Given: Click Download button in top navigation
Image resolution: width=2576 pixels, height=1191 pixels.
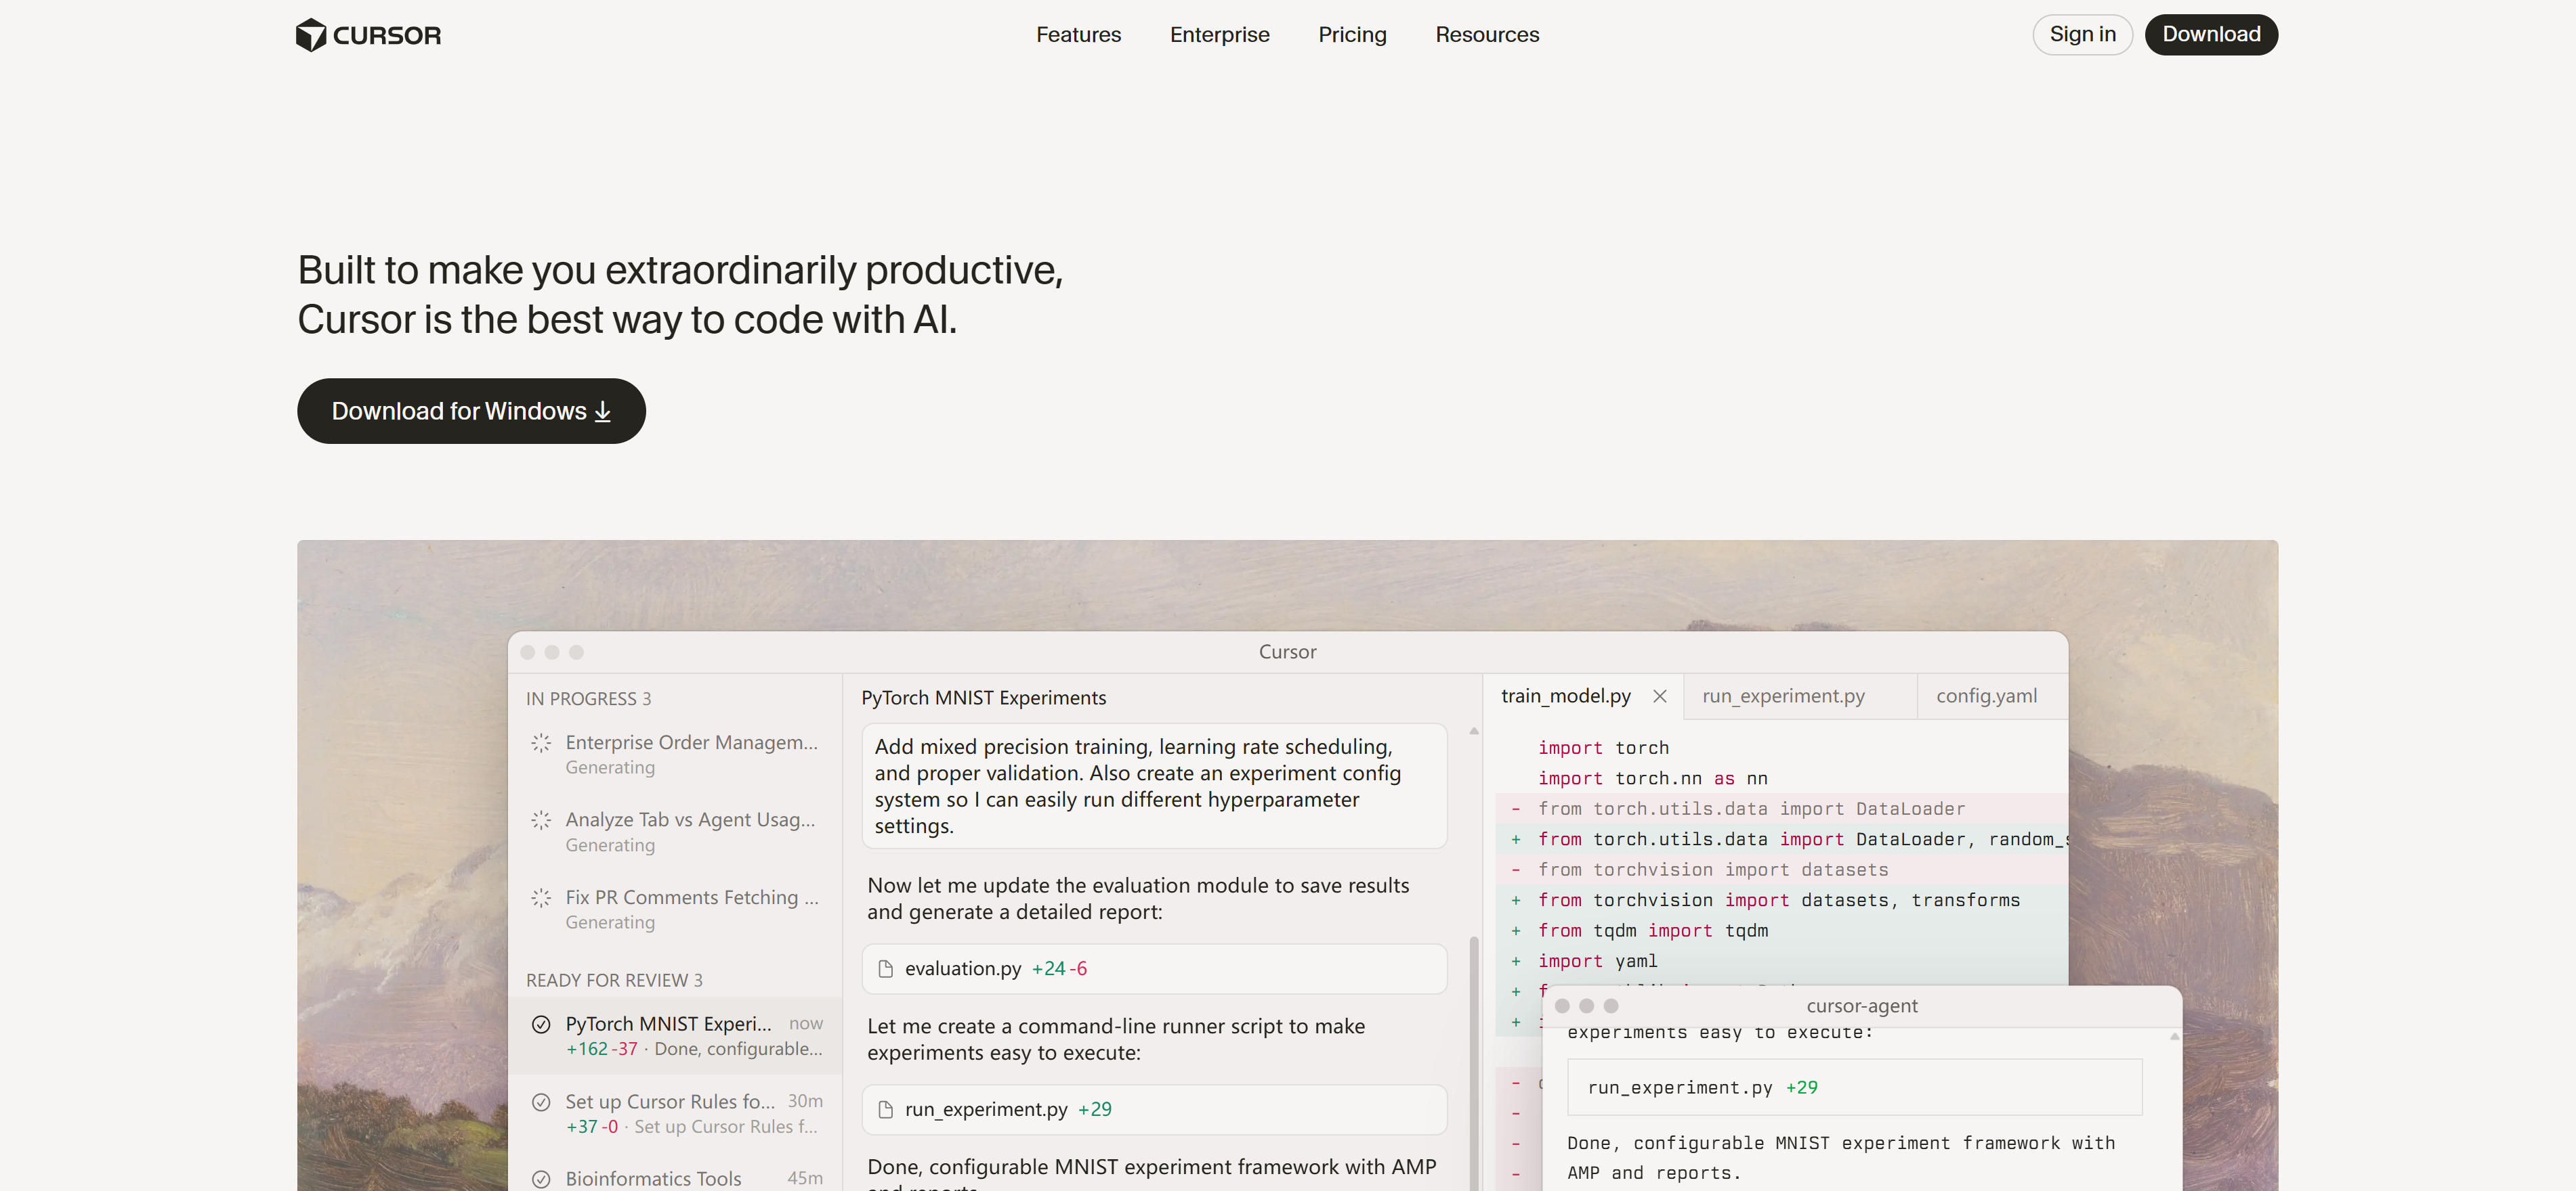Looking at the screenshot, I should click(2210, 35).
